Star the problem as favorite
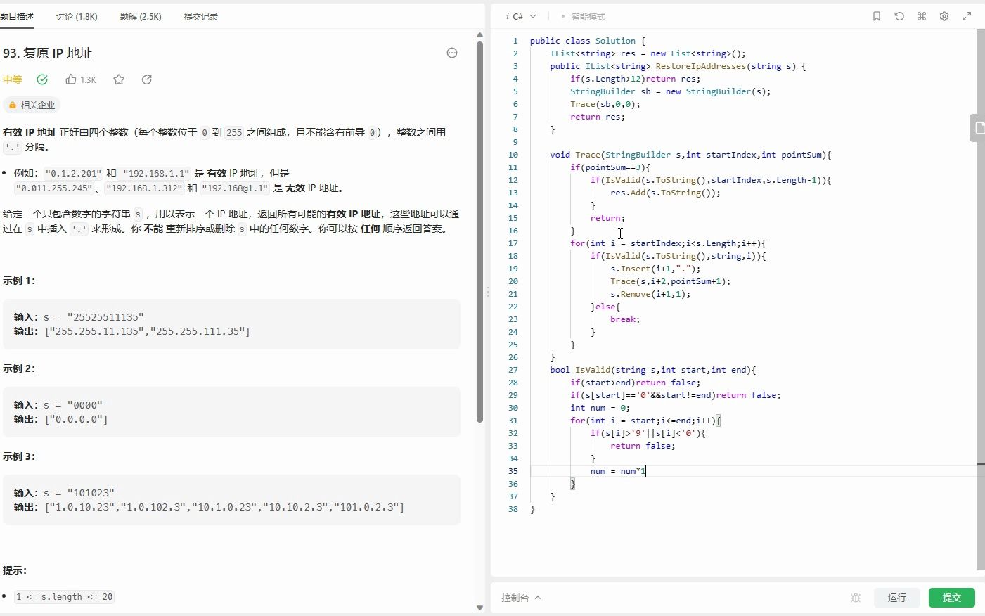 [118, 79]
